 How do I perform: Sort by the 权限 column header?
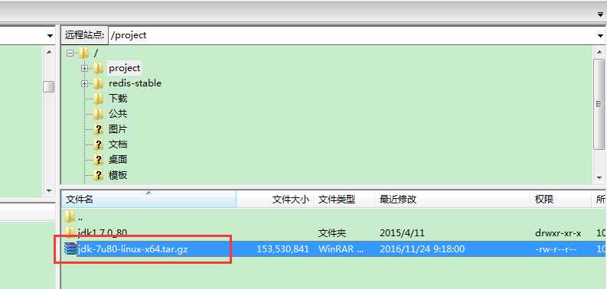click(561, 200)
